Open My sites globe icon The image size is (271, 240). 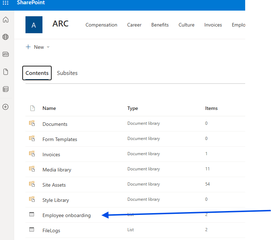(x=6, y=37)
